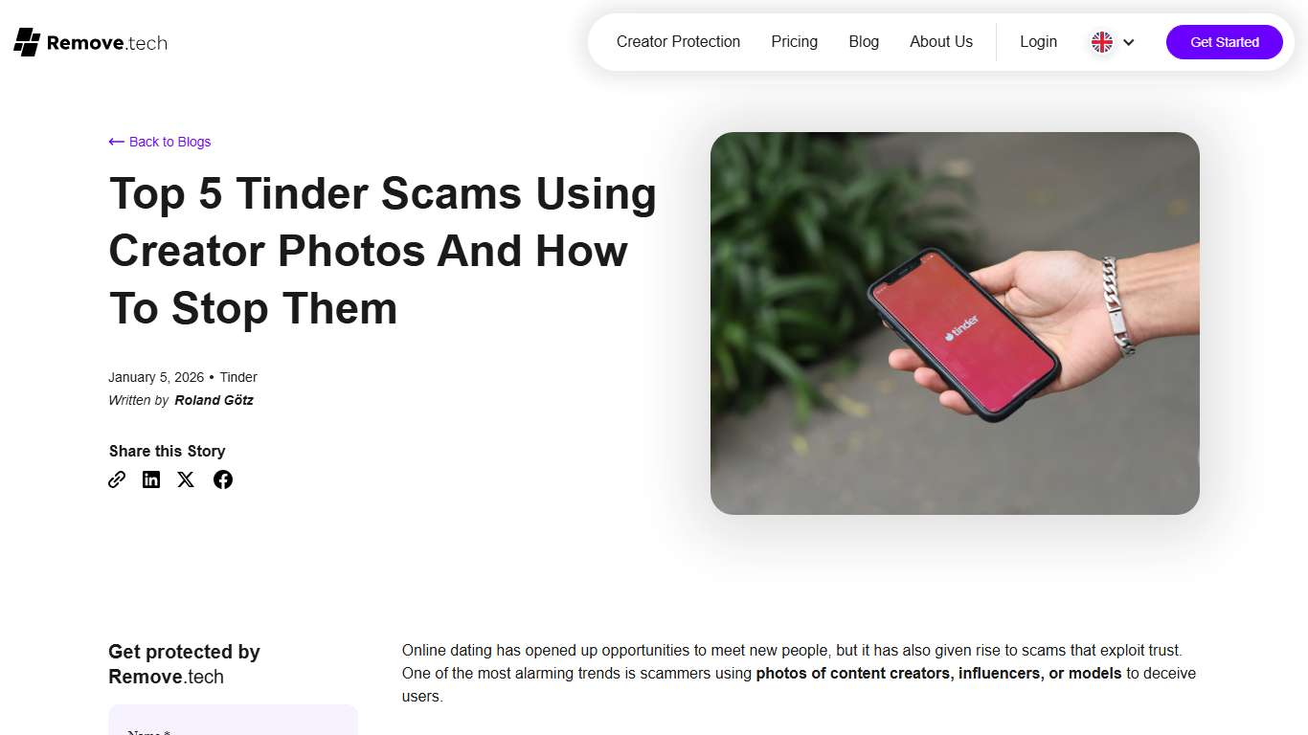
Task: Click the Remove.tech logo
Action: click(x=91, y=42)
